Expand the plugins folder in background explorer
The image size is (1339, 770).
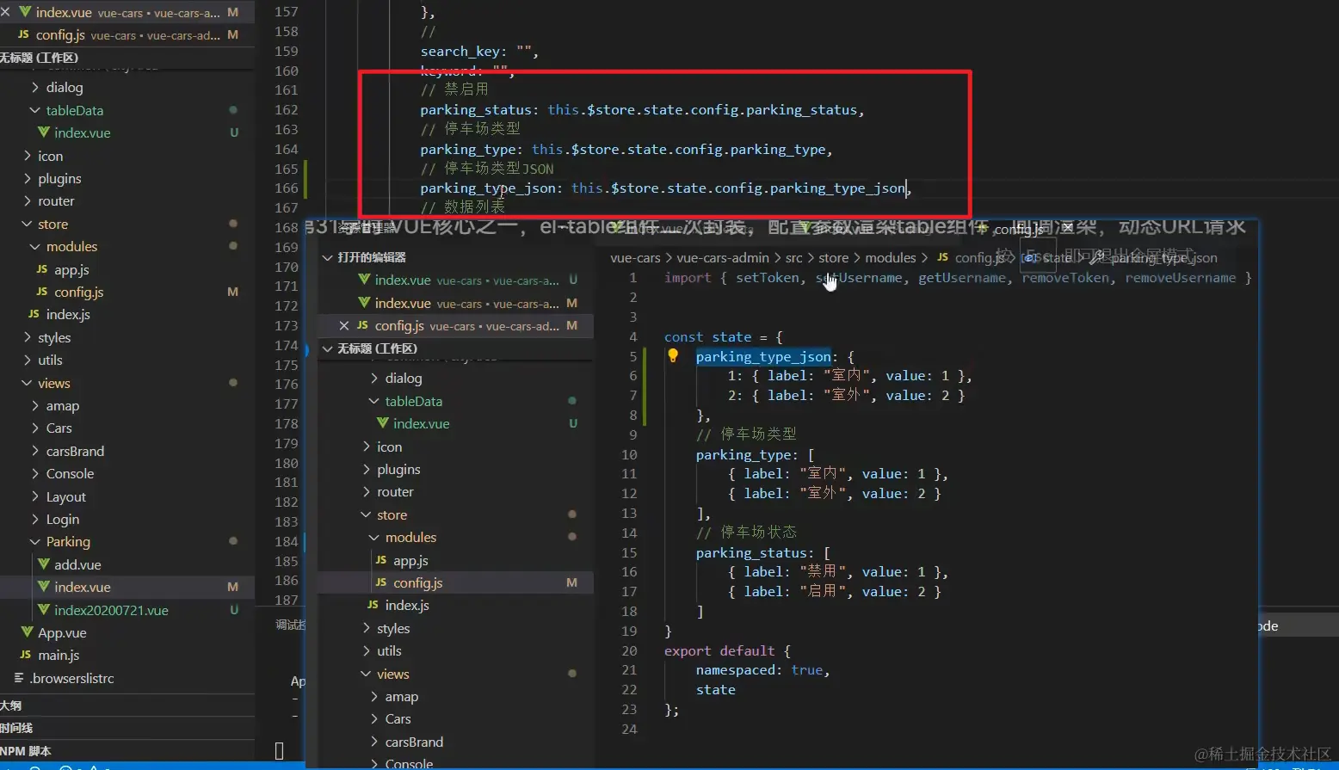[27, 178]
